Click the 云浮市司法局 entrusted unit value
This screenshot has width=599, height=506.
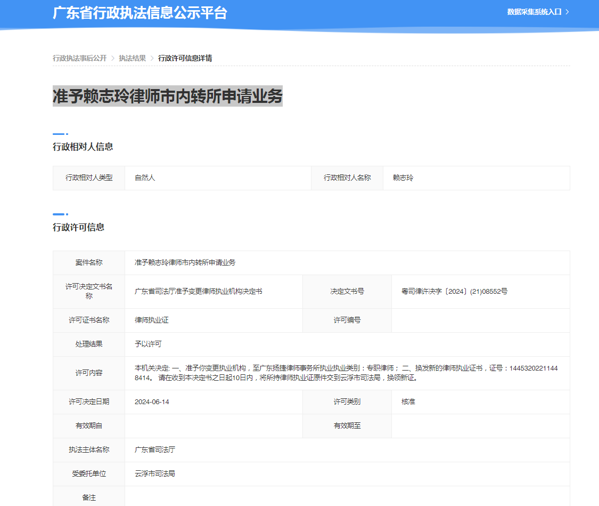[x=155, y=473]
